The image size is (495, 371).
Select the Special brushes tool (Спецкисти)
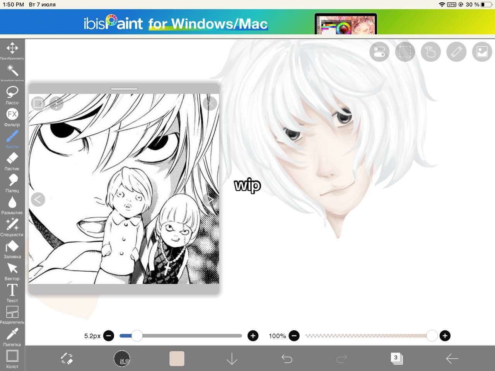(x=12, y=227)
